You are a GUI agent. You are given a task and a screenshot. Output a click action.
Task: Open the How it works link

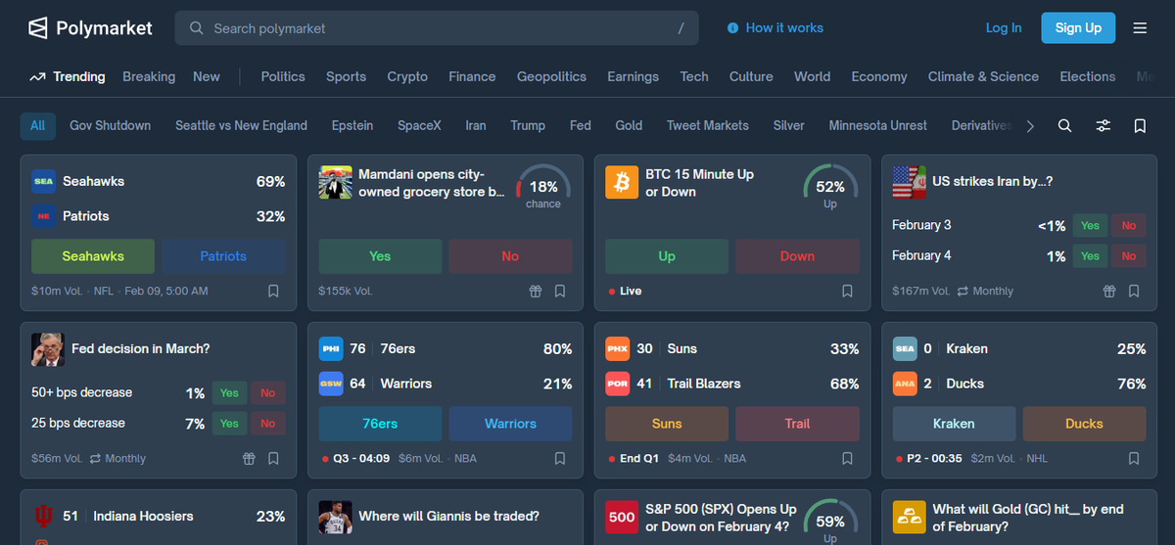click(x=775, y=28)
